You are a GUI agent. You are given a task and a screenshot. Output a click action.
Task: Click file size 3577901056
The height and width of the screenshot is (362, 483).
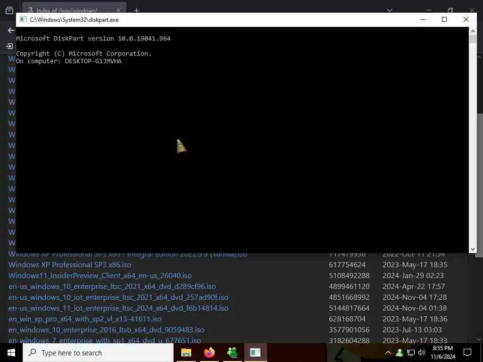coord(349,329)
